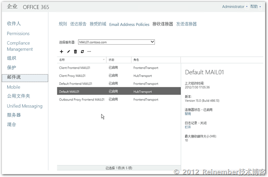The width and height of the screenshot is (268, 177).
Task: Open 组织 in the sidebar
Action: pos(11,58)
